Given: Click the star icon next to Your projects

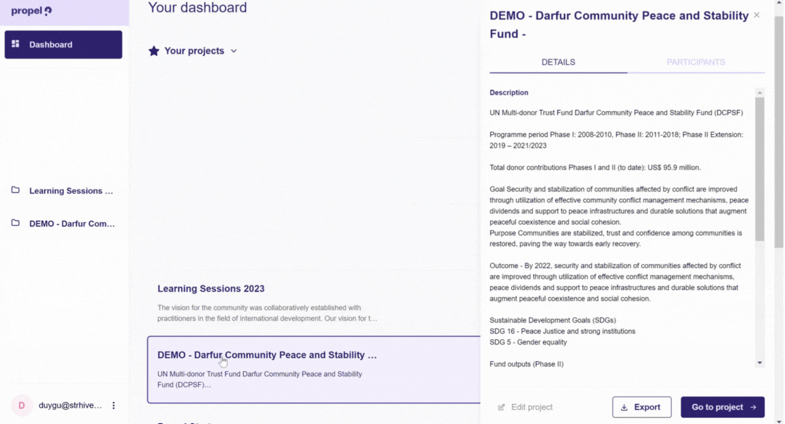Looking at the screenshot, I should [154, 51].
